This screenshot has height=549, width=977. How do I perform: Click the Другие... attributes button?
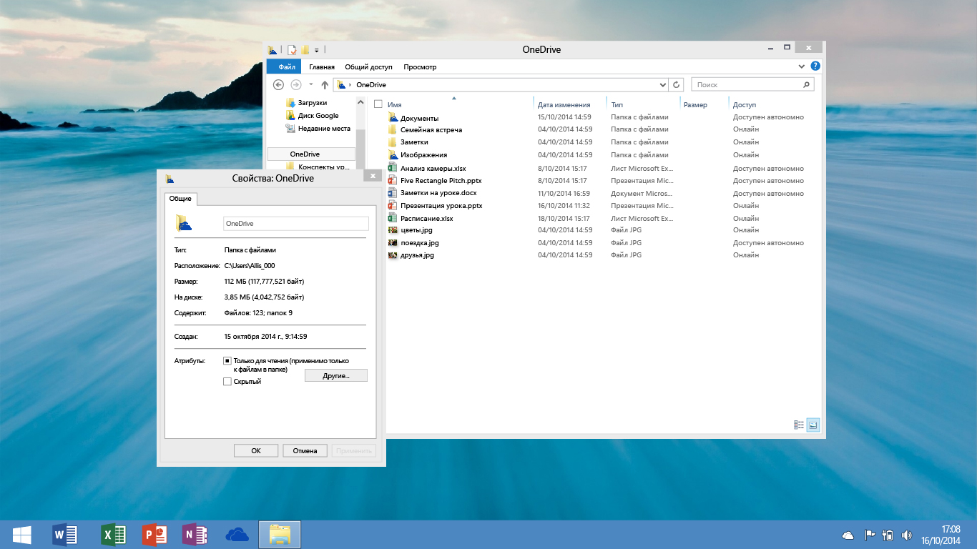tap(335, 375)
